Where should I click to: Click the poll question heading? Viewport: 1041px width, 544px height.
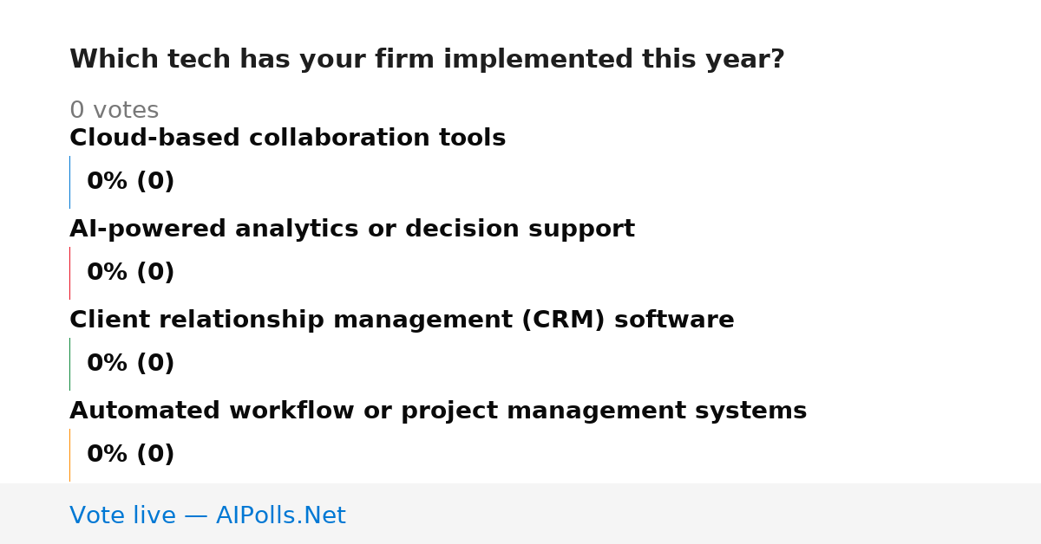pos(427,60)
